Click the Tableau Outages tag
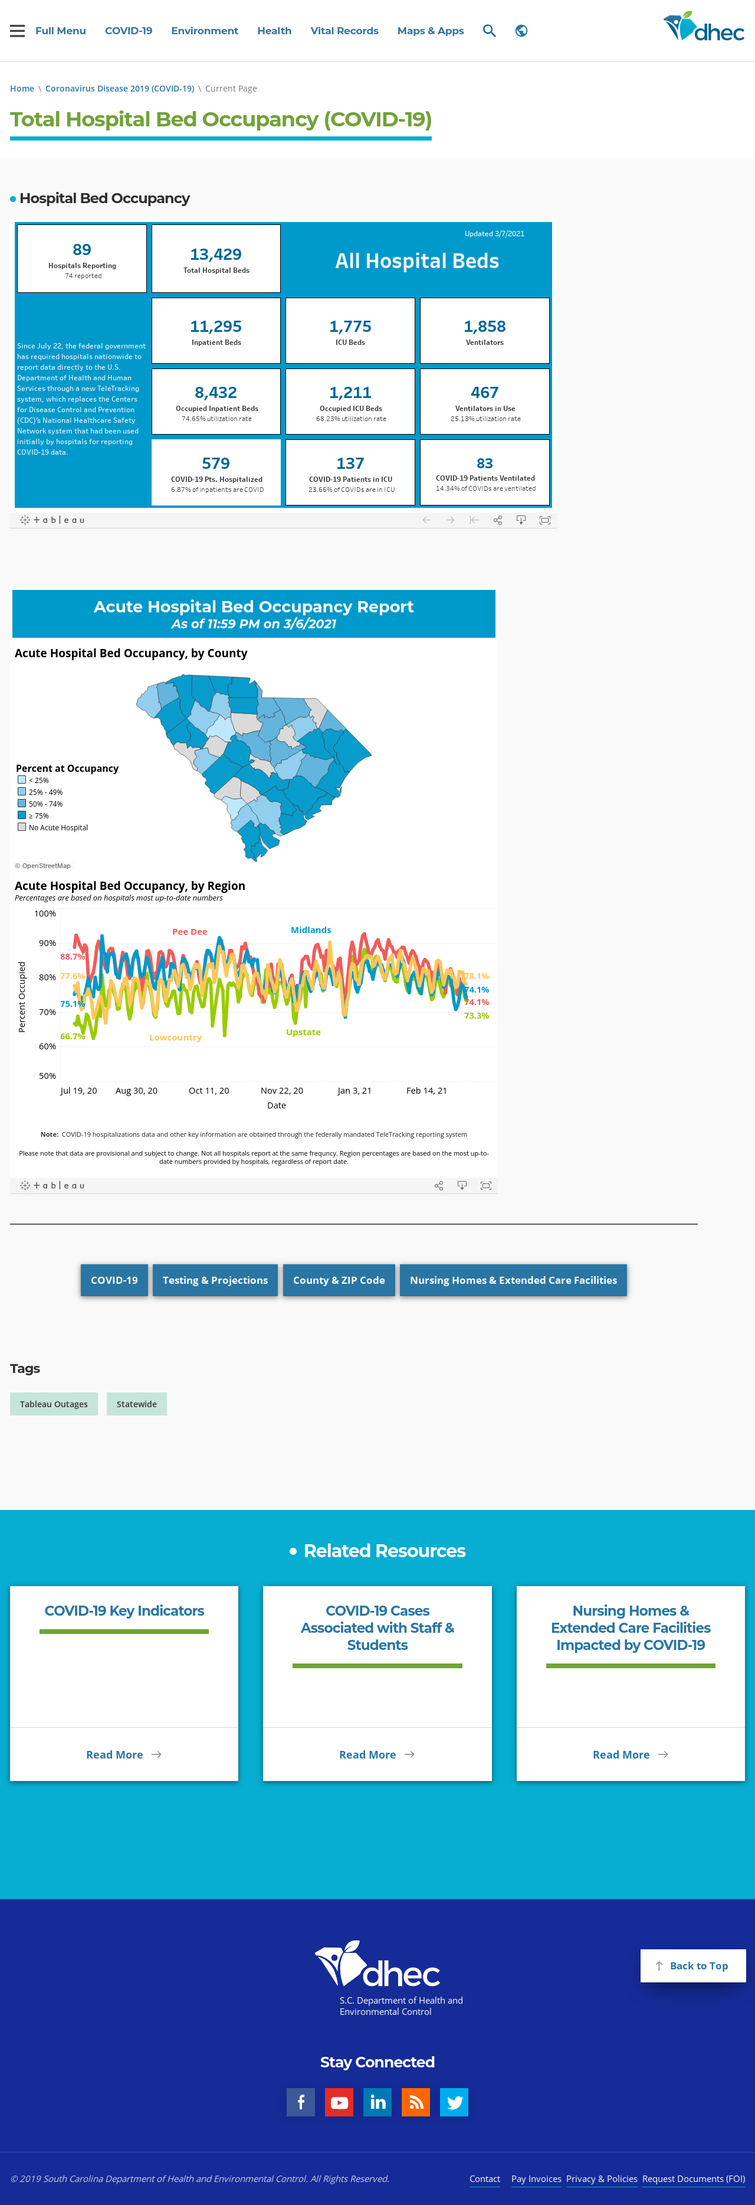Screen dimensions: 755x2205 pos(54,1404)
